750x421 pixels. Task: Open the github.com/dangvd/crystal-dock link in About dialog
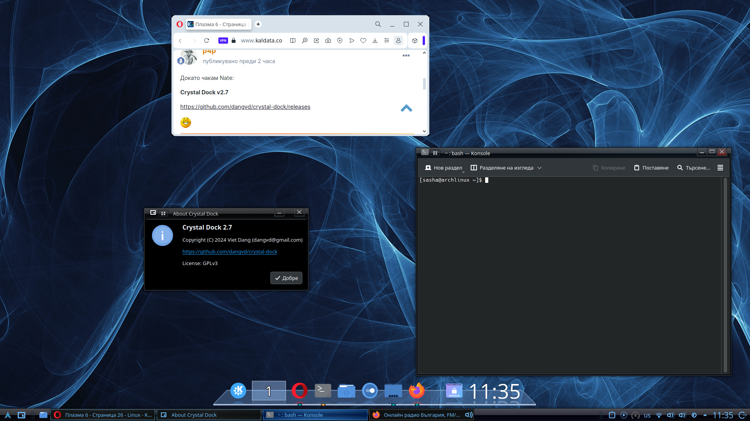230,252
